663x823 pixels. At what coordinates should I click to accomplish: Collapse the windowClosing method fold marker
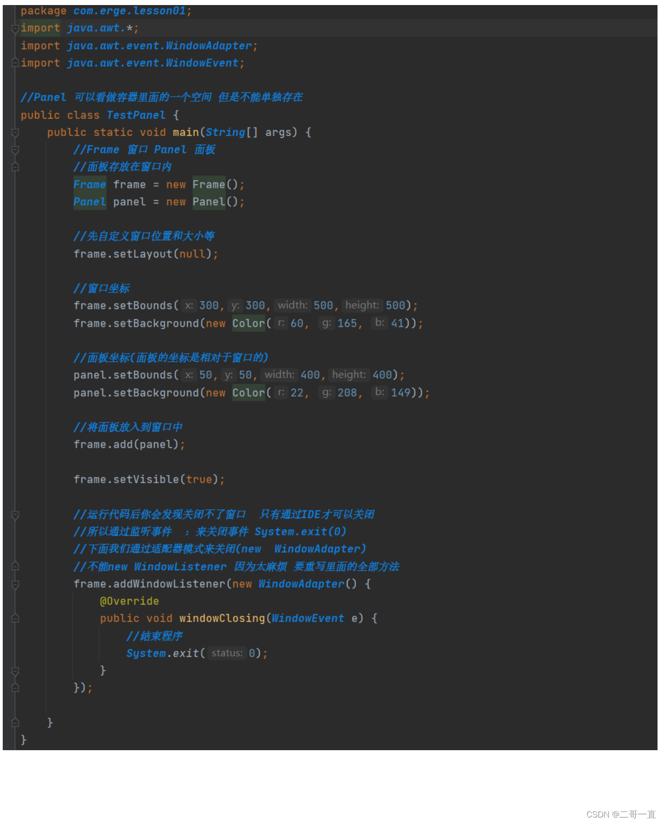point(15,618)
